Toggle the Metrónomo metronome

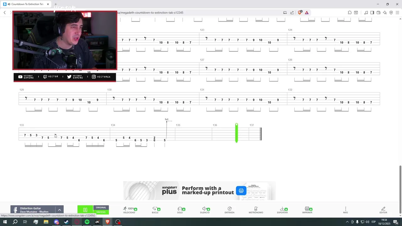pyautogui.click(x=256, y=210)
